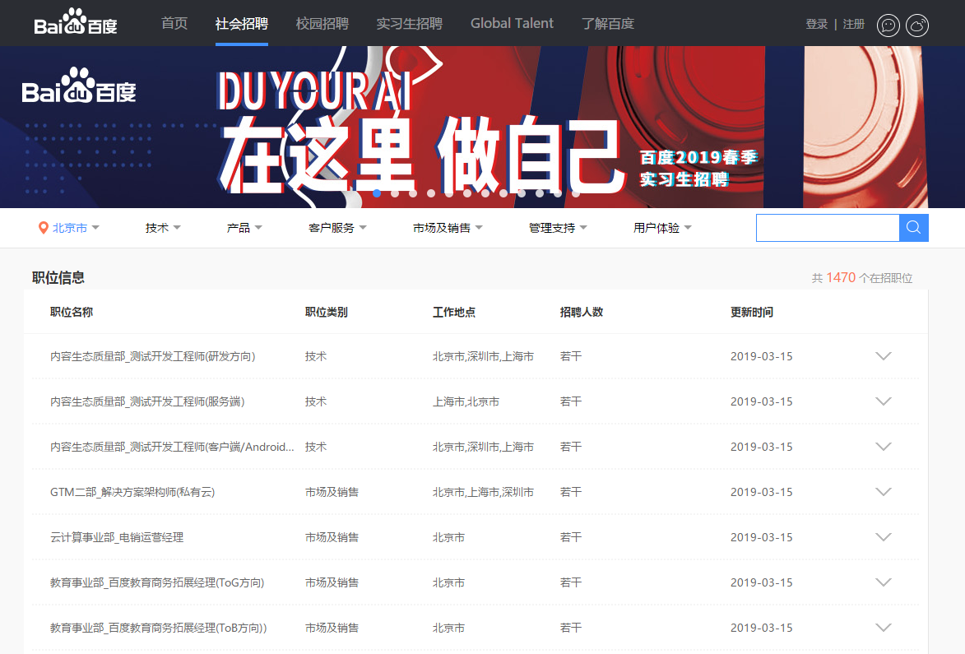Click the search magnifier button
The height and width of the screenshot is (654, 965).
[914, 228]
